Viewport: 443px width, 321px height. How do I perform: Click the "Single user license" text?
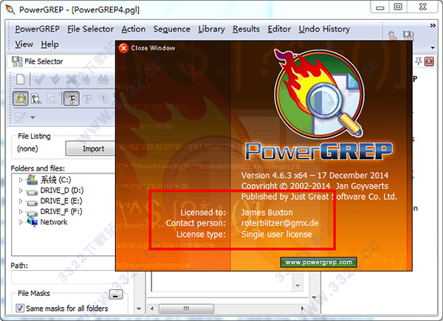coord(277,234)
